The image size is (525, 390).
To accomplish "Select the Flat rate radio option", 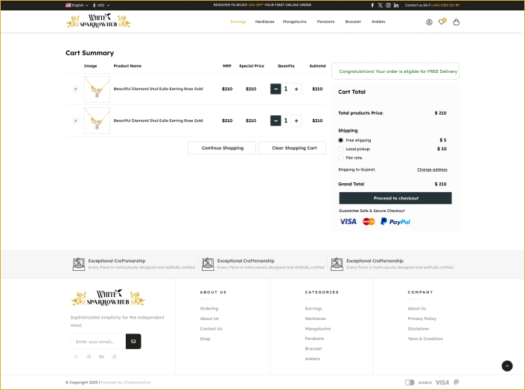I will tap(341, 158).
